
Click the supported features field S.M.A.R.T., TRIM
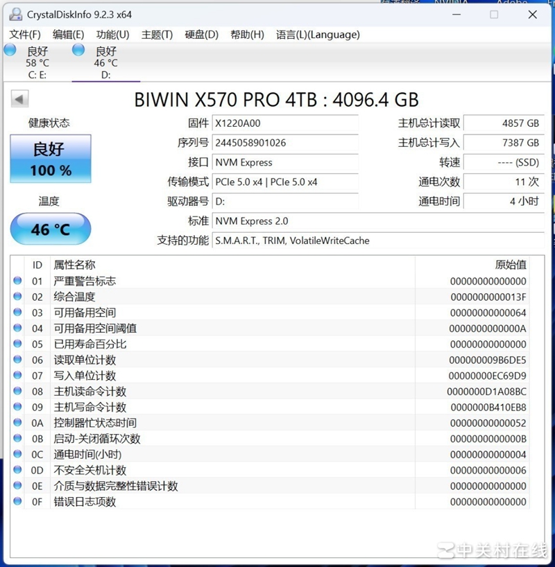[378, 241]
